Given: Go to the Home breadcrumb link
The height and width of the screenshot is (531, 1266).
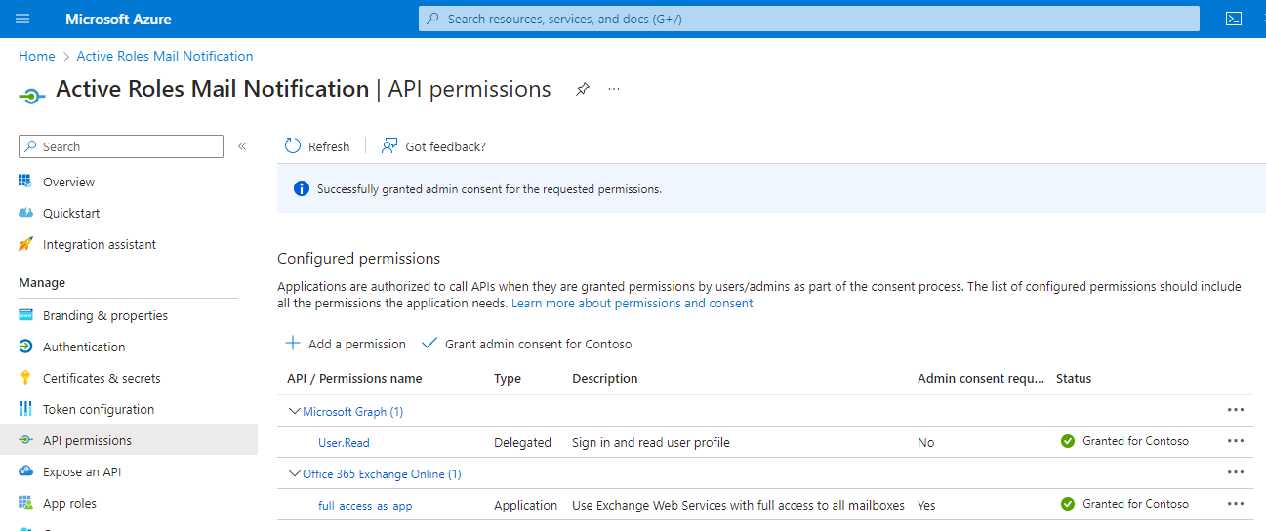Looking at the screenshot, I should (37, 56).
